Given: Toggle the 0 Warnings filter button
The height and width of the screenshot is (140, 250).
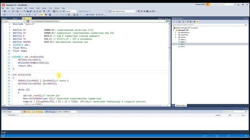Looking at the screenshot, I should (38, 112).
